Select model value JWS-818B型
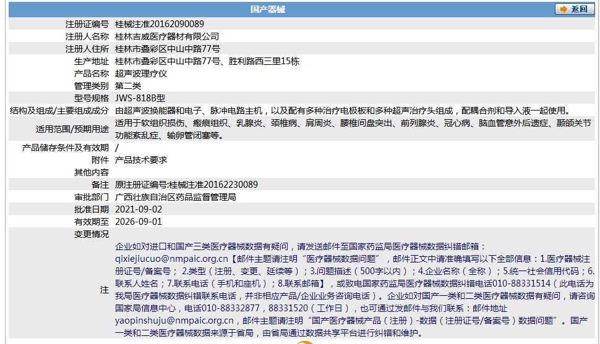 click(140, 98)
